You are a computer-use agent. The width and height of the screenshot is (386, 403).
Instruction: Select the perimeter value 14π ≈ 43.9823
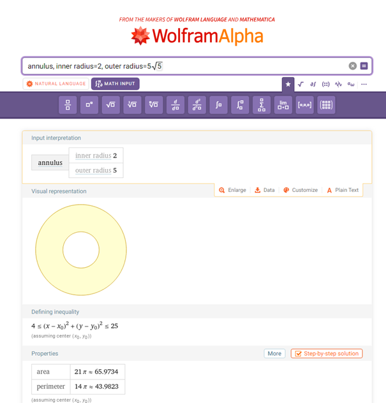coord(96,386)
